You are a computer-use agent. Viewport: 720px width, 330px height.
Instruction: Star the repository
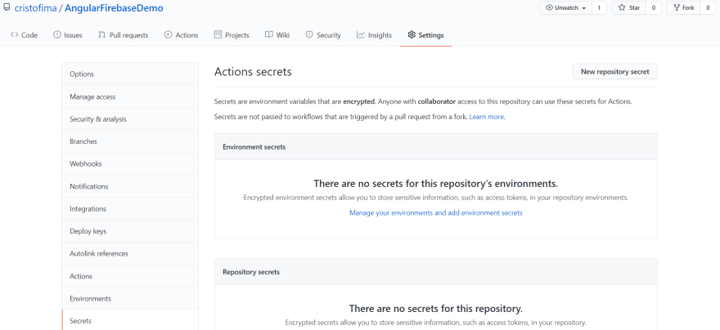coord(628,8)
